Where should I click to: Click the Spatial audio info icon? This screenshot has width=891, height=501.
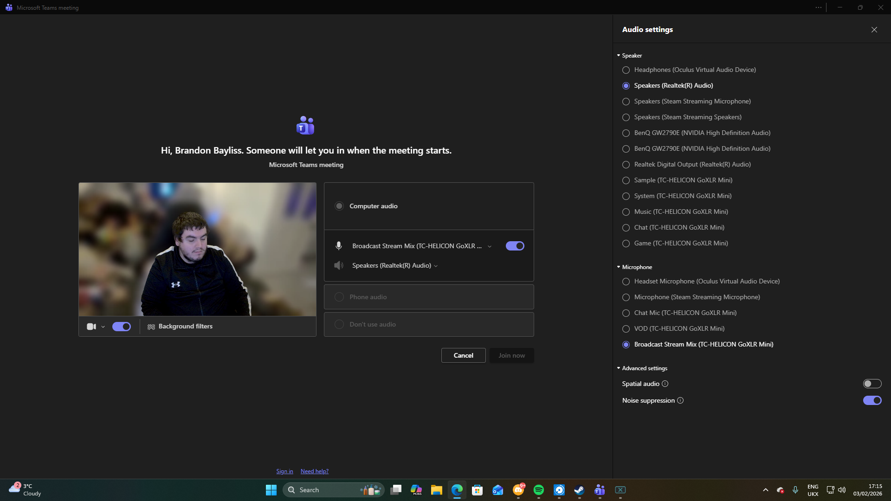[665, 384]
